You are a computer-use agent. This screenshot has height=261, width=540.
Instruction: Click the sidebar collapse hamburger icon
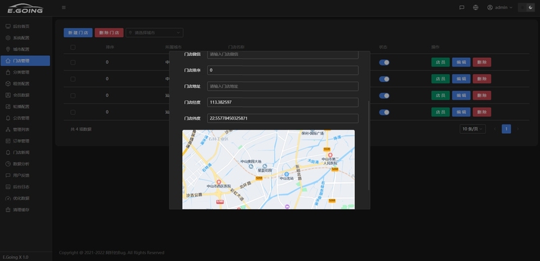63,7
